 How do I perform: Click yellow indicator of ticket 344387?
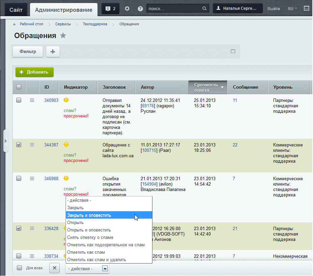click(66, 144)
